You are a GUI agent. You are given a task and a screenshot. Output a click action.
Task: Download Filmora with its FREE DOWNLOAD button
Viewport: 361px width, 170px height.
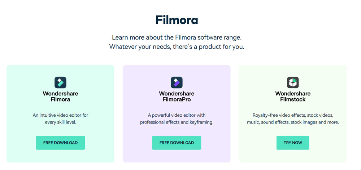(x=60, y=143)
